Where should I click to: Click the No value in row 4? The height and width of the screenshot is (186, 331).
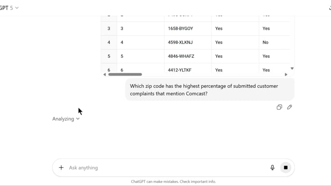265,42
